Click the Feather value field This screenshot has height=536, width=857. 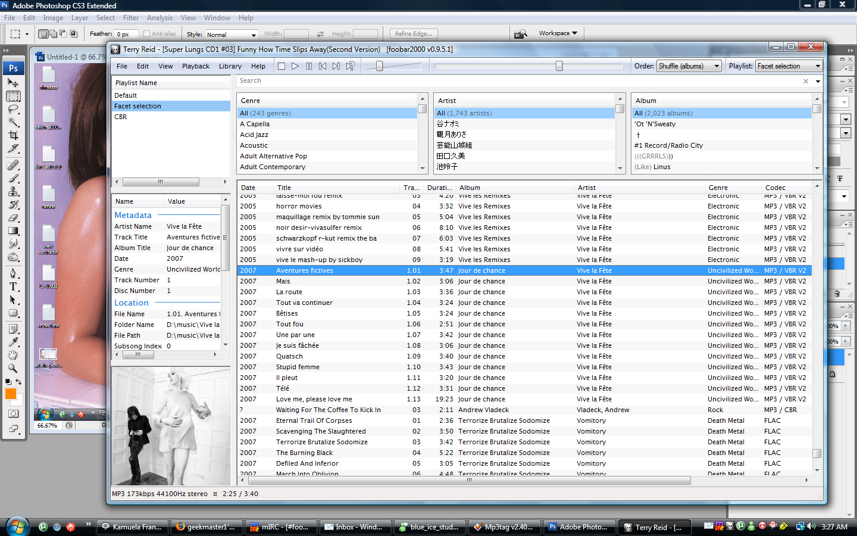tap(127, 35)
